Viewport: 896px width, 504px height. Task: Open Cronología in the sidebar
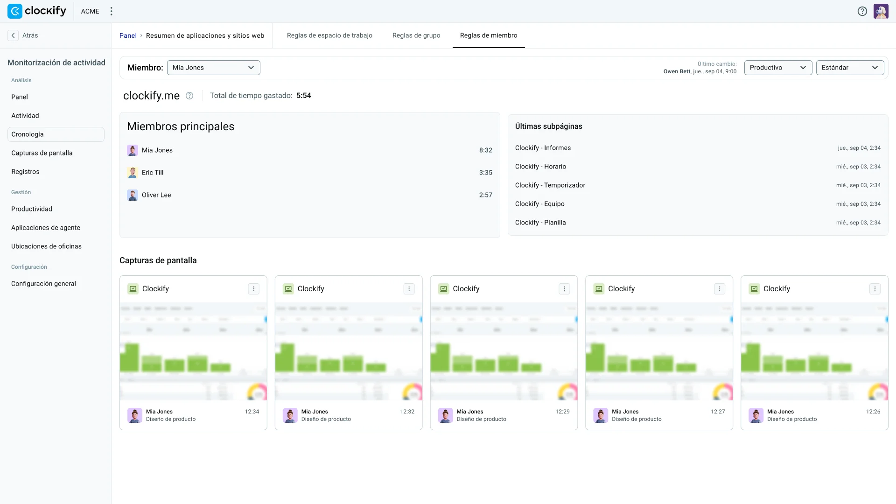[x=56, y=134]
